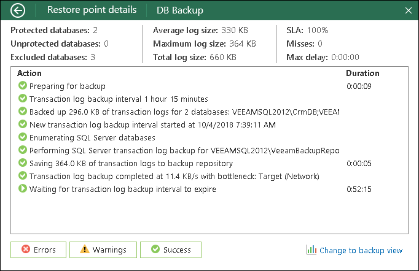Select 'Backed up 296.0 KB of transaction logs' row
The height and width of the screenshot is (271, 419).
click(209, 112)
